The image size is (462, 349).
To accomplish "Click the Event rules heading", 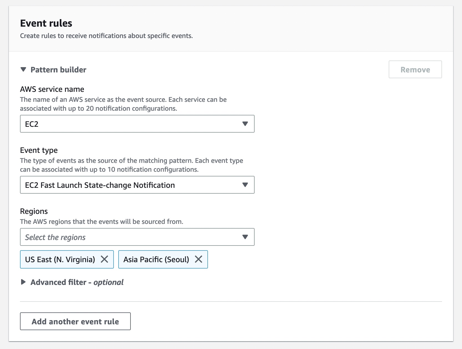I will (46, 23).
